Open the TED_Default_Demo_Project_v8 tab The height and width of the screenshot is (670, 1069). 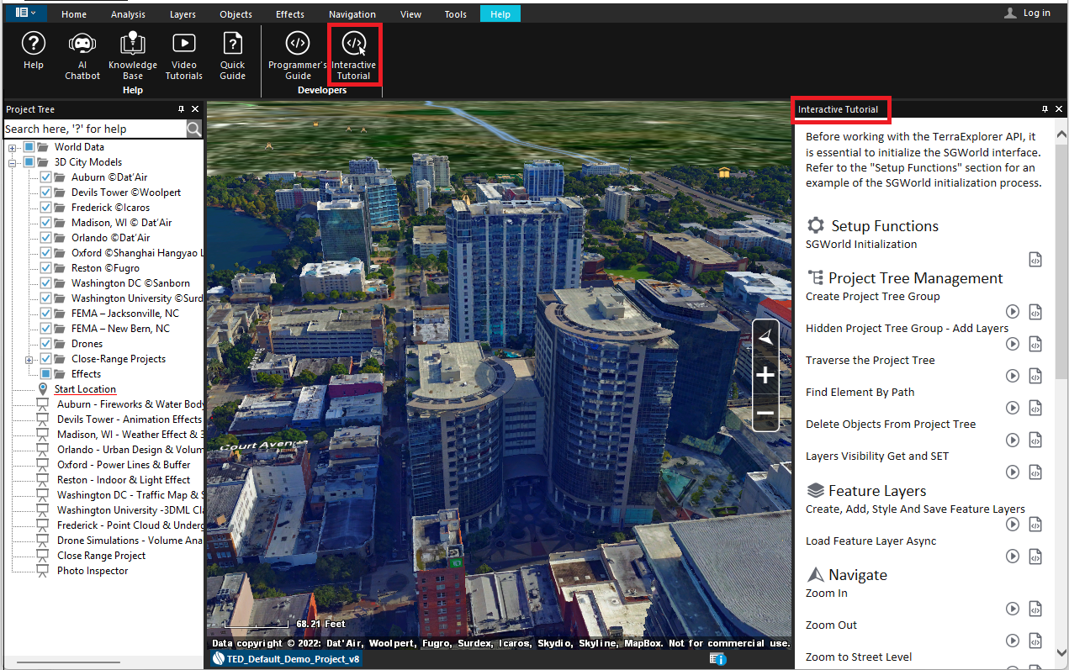coord(284,659)
